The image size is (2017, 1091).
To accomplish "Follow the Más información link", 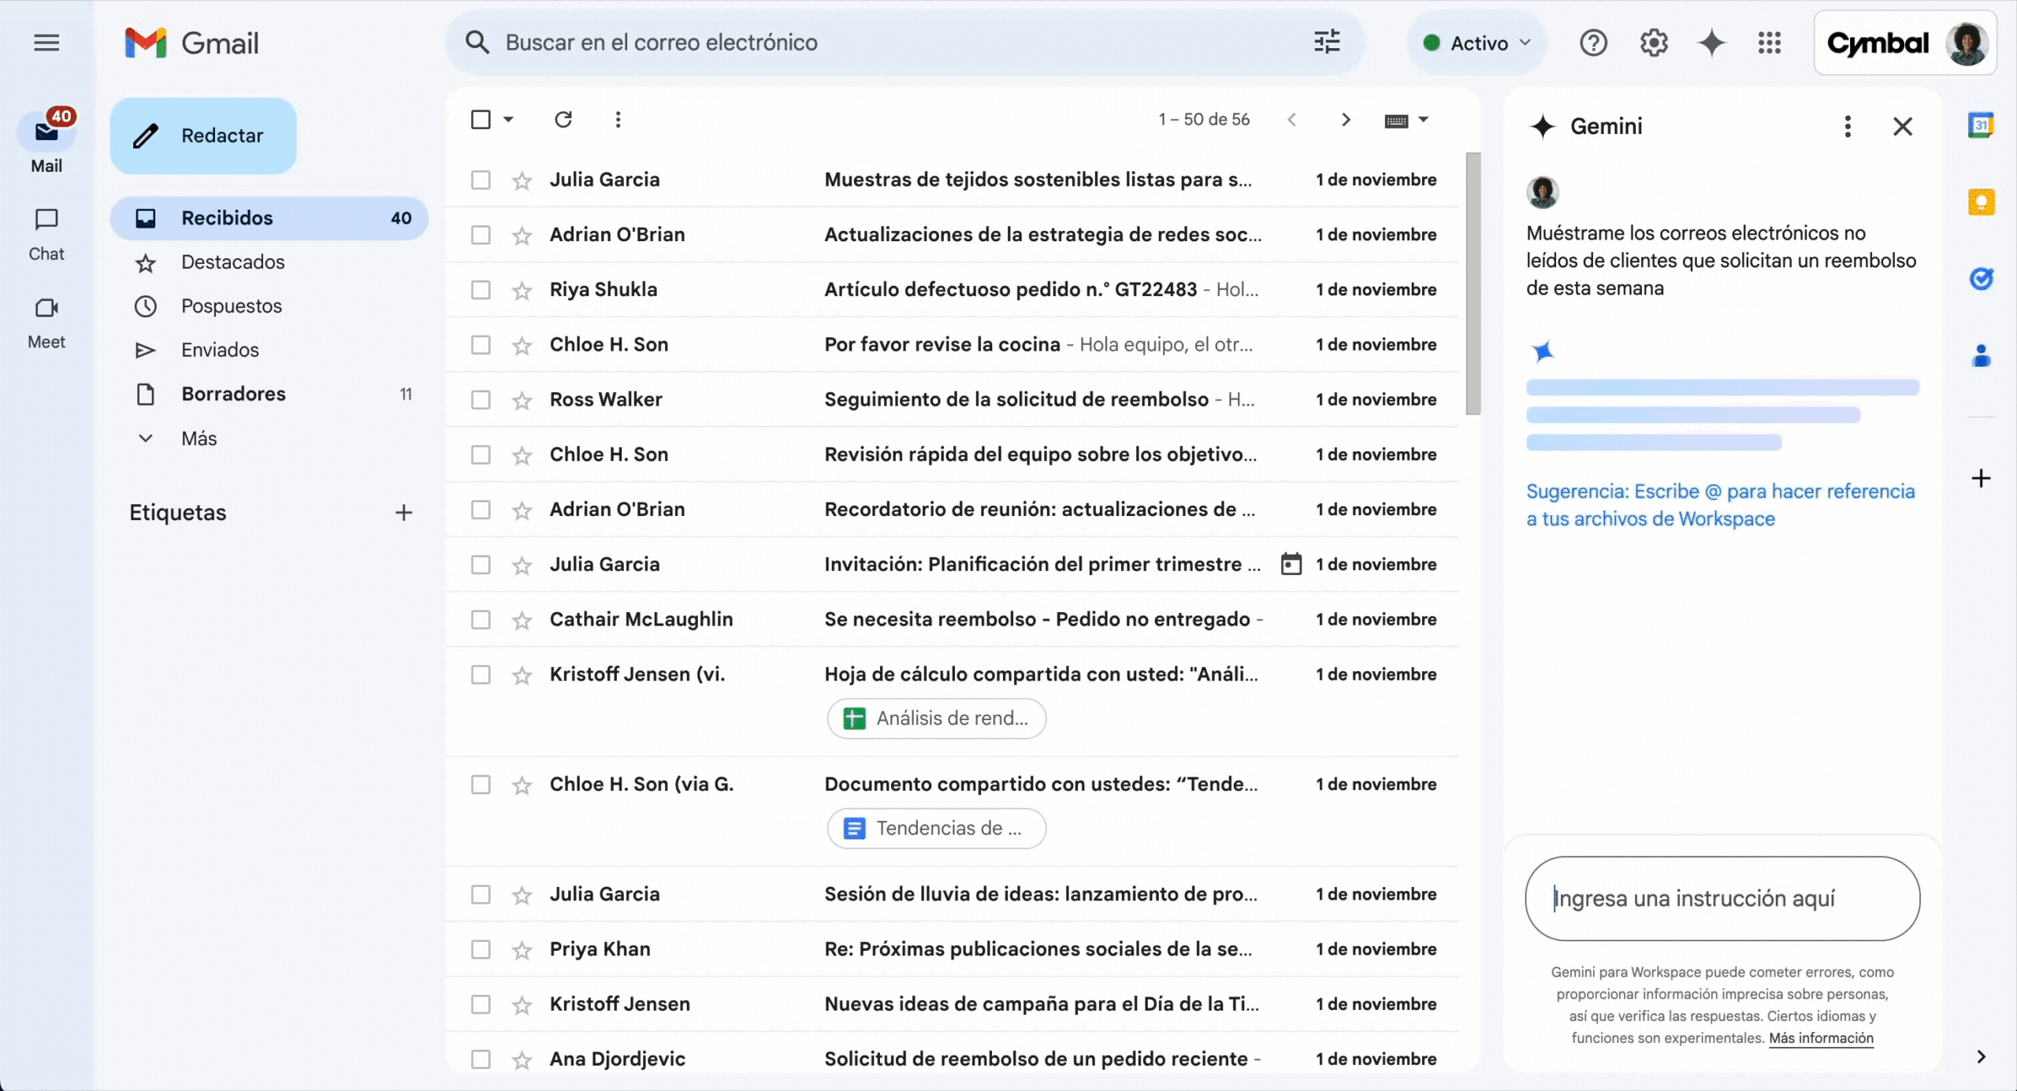I will click(1821, 1038).
